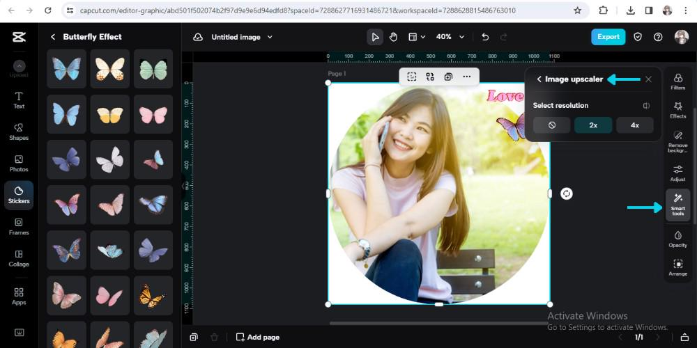Open the Text panel
This screenshot has height=348, width=697.
(19, 100)
